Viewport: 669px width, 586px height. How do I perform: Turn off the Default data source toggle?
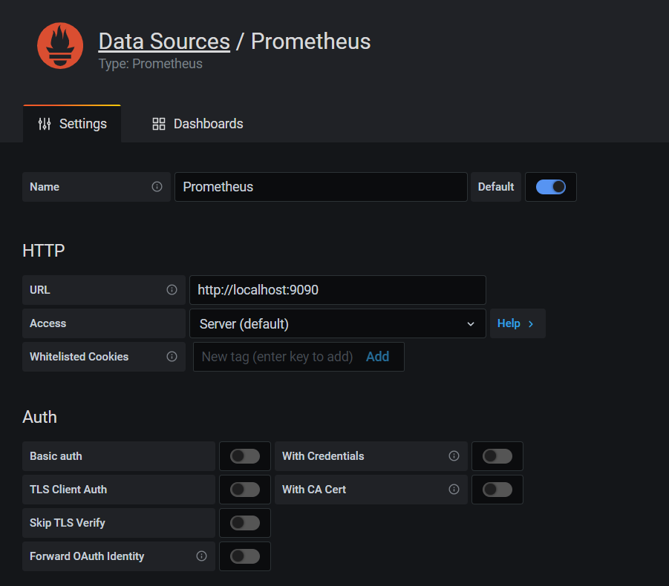551,187
